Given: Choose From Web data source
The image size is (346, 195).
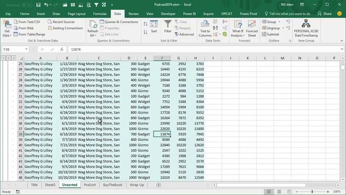Looking at the screenshot, I should [x=24, y=28].
